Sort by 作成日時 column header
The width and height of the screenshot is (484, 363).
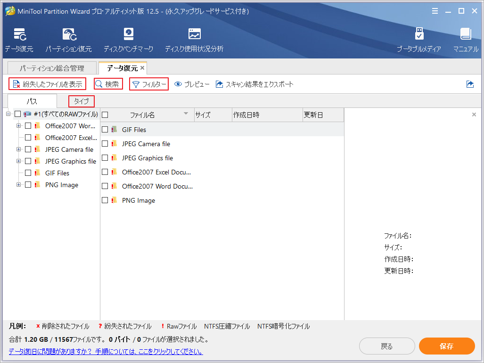[267, 115]
